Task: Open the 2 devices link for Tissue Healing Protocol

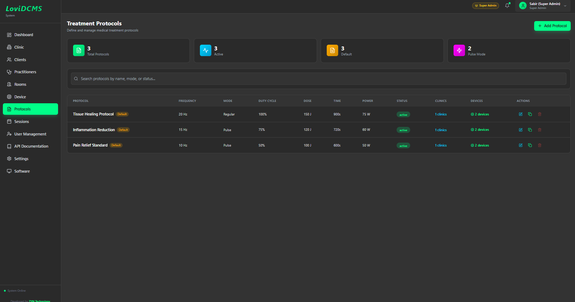Action: coord(480,114)
